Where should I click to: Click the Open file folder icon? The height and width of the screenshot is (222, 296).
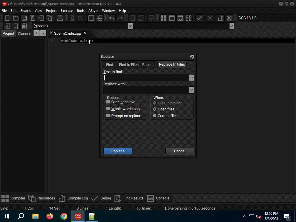[x=16, y=18]
